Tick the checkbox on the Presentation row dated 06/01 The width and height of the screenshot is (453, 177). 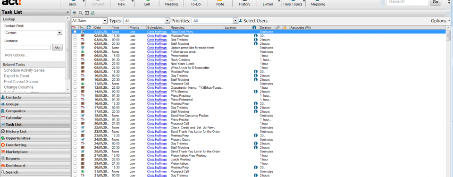point(75,56)
